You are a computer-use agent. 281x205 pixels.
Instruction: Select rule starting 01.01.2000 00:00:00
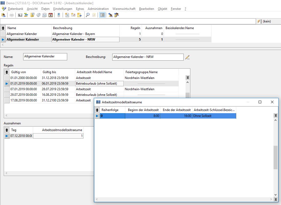91,78
